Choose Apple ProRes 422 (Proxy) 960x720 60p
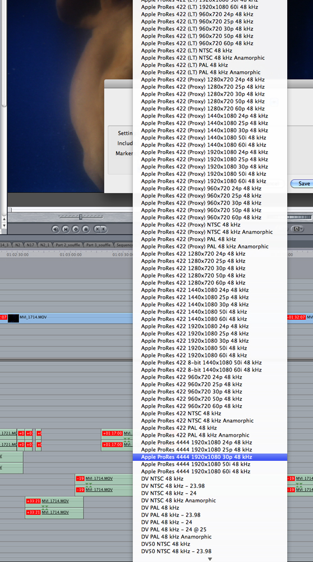Screen dimensions: 313x562 pos(210,217)
